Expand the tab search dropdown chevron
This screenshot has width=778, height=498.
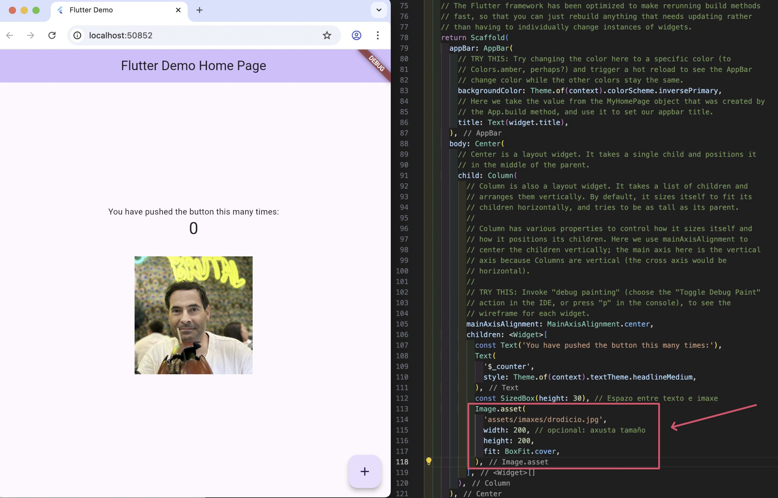click(x=378, y=10)
